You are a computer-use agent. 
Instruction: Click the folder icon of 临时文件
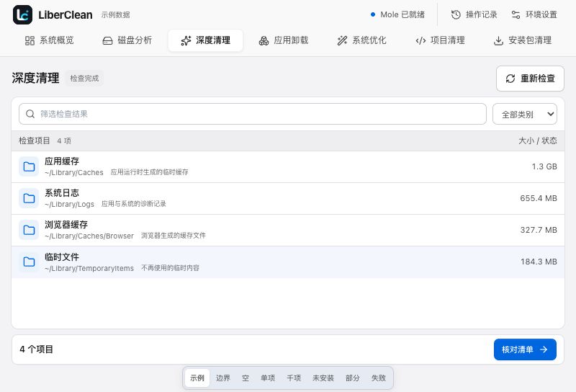coord(29,262)
